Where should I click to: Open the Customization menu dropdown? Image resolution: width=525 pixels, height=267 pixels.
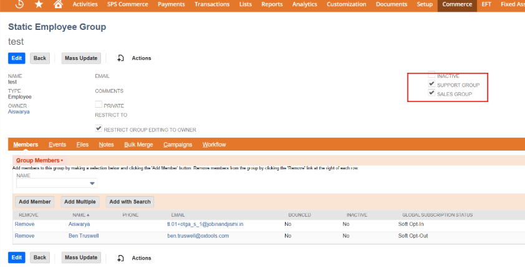click(346, 4)
